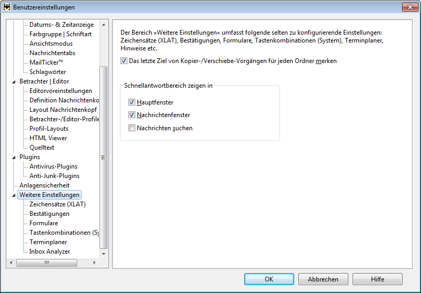Click the horizontal scrollbar thumb of tree
Viewport: 421px width, 293px height.
tap(47, 263)
